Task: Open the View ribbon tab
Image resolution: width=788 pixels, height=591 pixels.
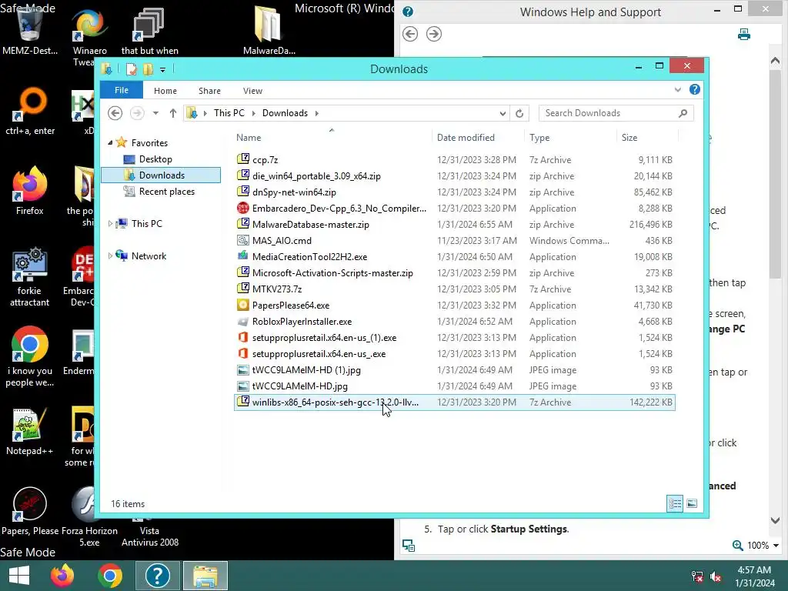Action: tap(252, 91)
